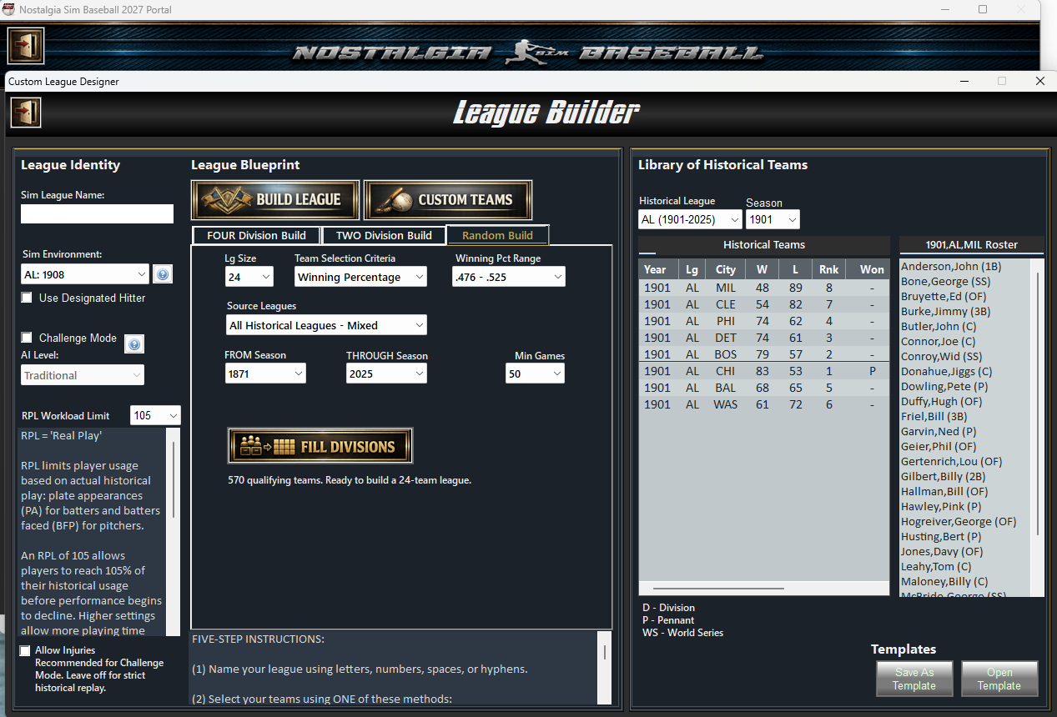The image size is (1057, 717).
Task: Select Bone,George (SS) in roster
Action: click(945, 282)
